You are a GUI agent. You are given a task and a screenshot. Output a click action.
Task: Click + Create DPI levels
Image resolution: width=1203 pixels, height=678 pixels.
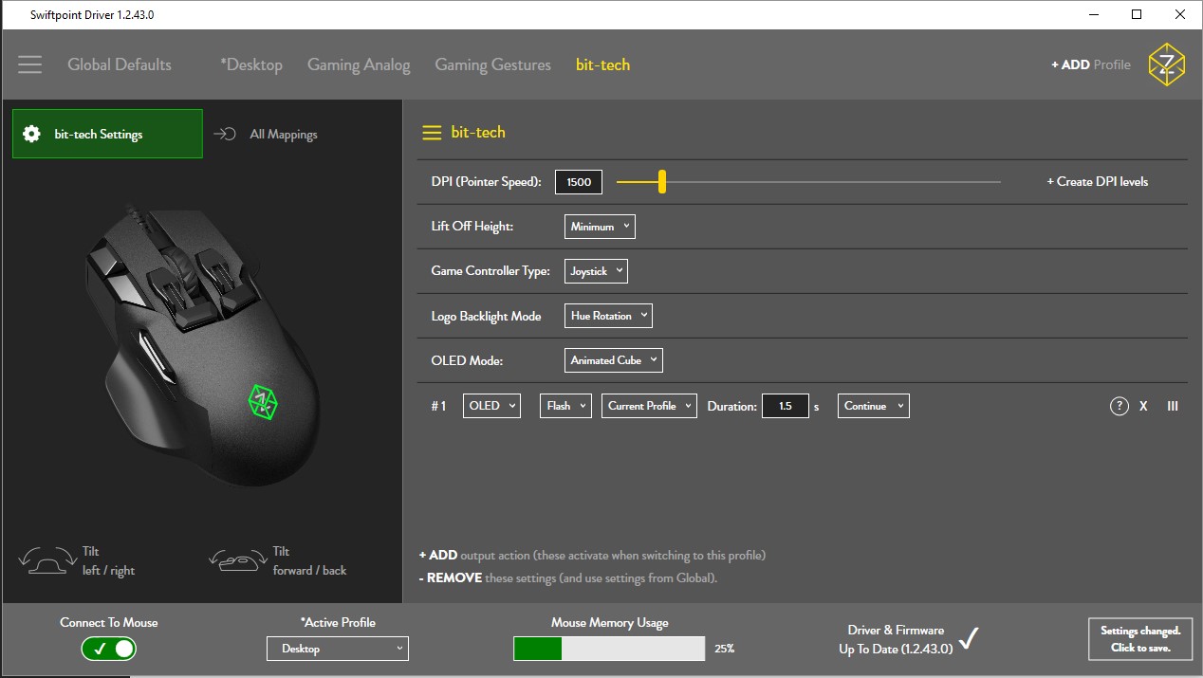[1098, 181]
